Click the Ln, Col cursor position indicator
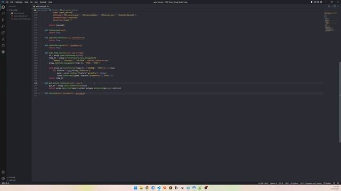 tap(263, 183)
